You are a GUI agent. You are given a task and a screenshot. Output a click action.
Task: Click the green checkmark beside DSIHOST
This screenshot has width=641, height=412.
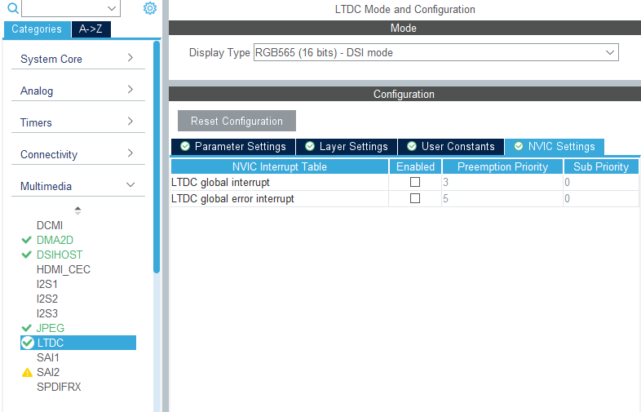(27, 255)
